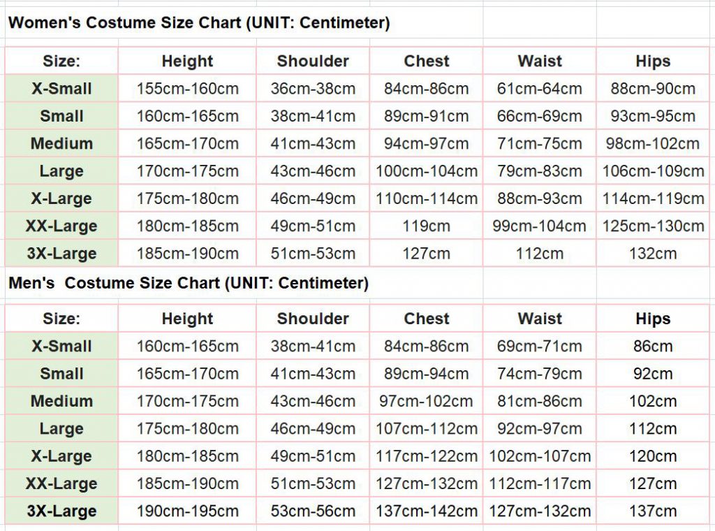Select the men's chart Shoulder column header

tap(313, 319)
